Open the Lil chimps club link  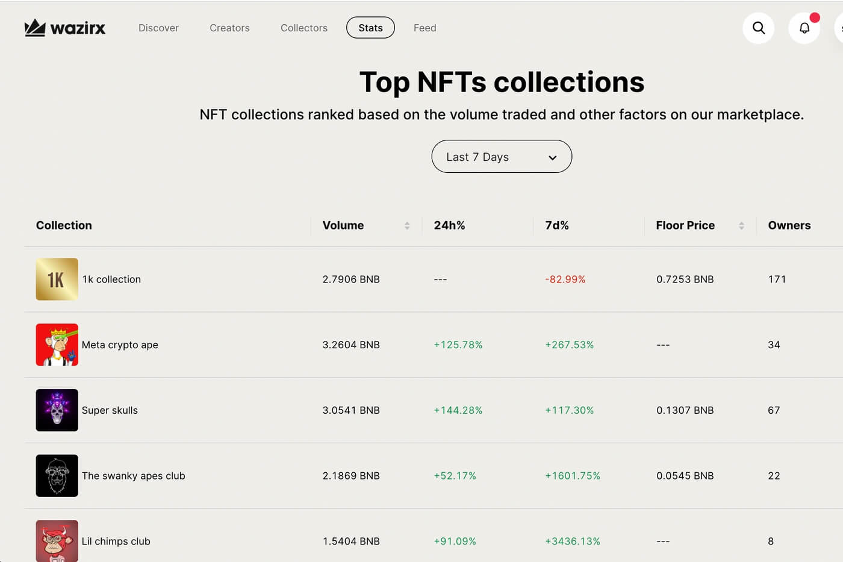coord(116,541)
